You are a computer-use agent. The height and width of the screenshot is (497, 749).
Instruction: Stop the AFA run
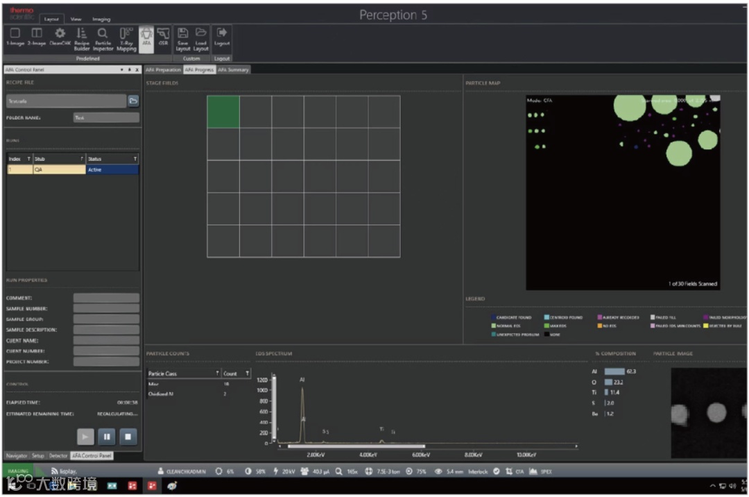pyautogui.click(x=128, y=437)
